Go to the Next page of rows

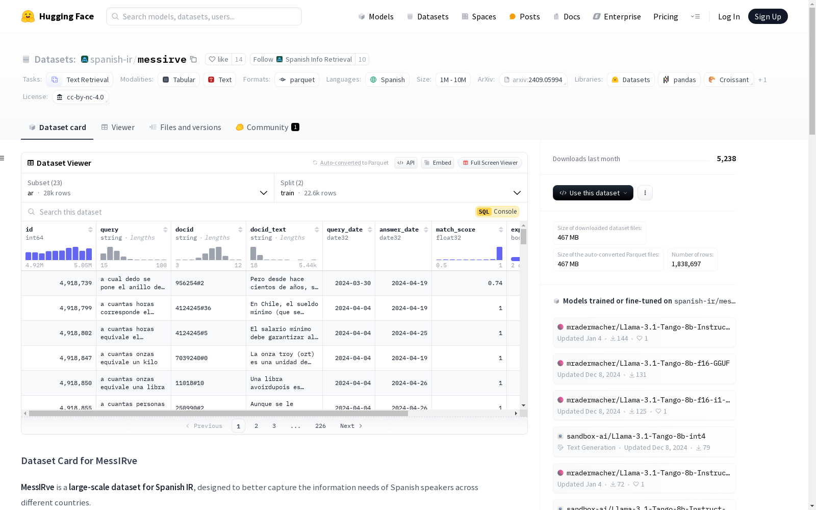pos(351,426)
